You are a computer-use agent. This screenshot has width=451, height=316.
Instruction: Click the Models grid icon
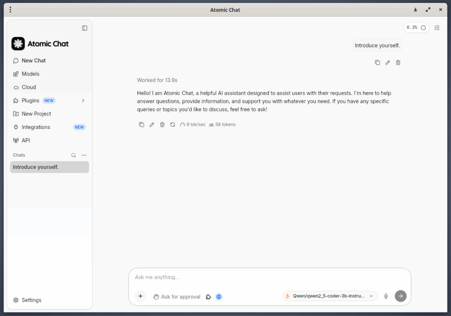[x=16, y=74]
